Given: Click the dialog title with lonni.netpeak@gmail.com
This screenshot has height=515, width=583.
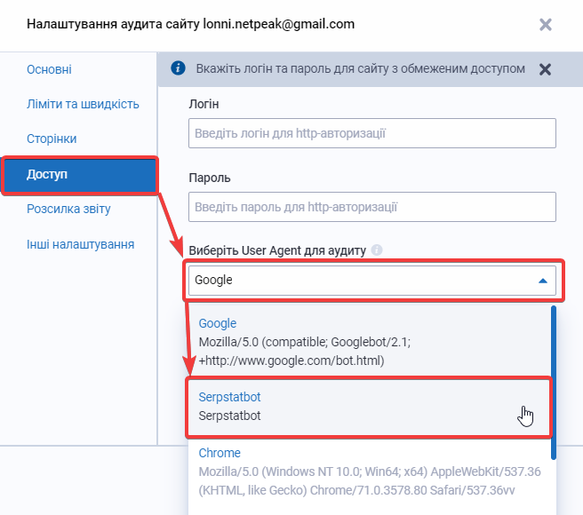Looking at the screenshot, I should coord(190,24).
